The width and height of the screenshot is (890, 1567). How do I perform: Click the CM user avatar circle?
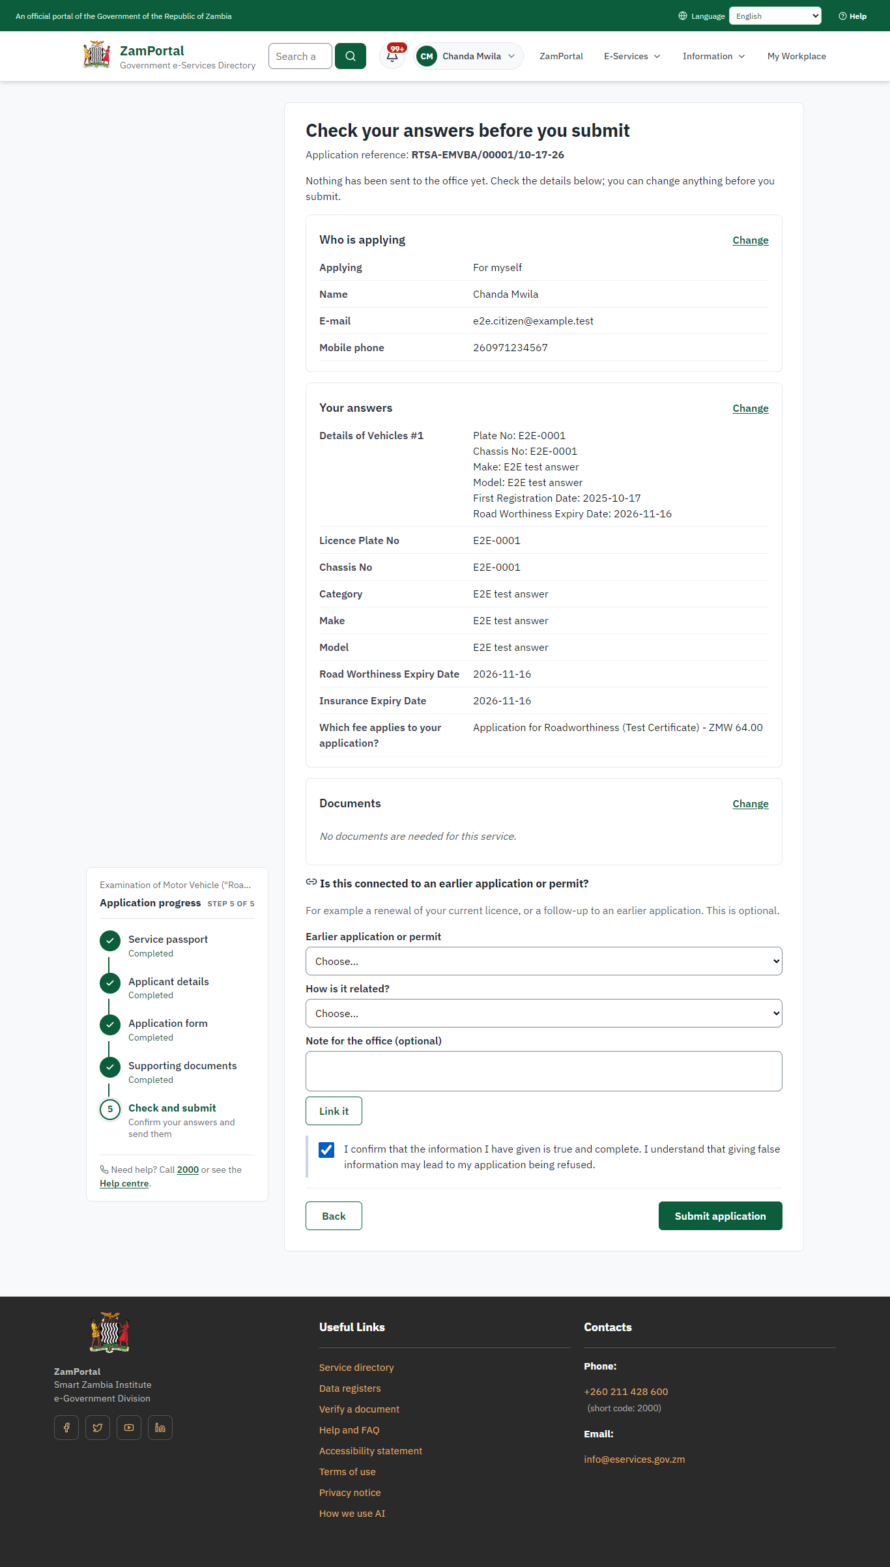(x=427, y=56)
